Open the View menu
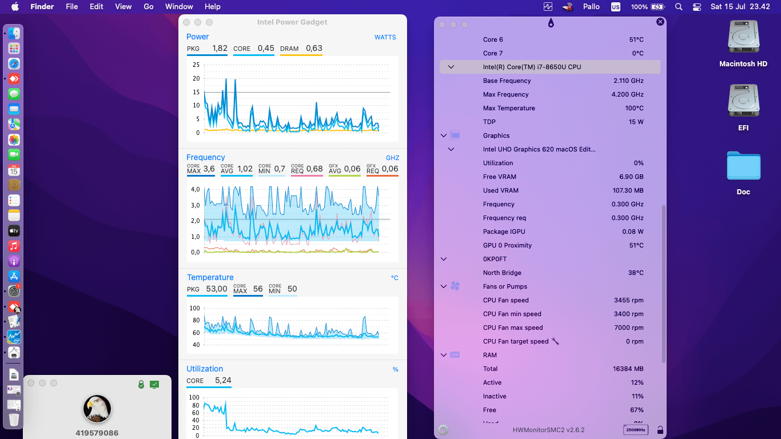The width and height of the screenshot is (781, 439). 123,7
